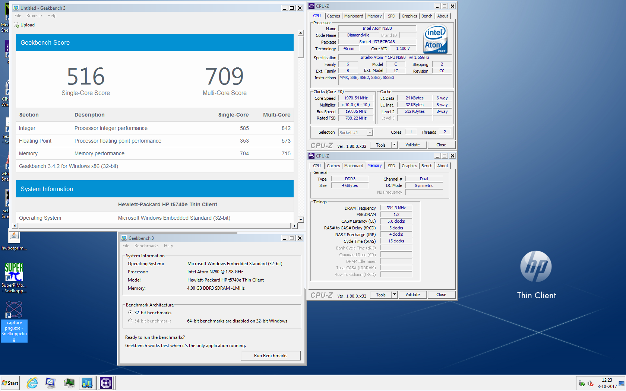Viewport: 626px width, 391px height.
Task: Click the Multi-Core Score 709
Action: point(224,76)
